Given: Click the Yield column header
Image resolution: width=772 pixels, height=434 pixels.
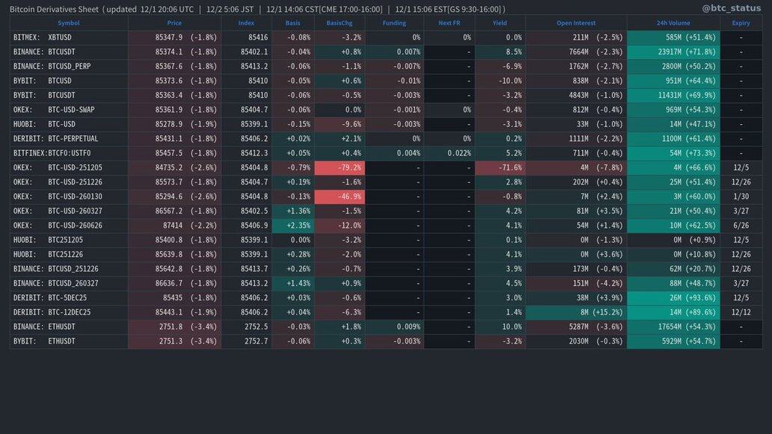Looking at the screenshot, I should tap(500, 23).
